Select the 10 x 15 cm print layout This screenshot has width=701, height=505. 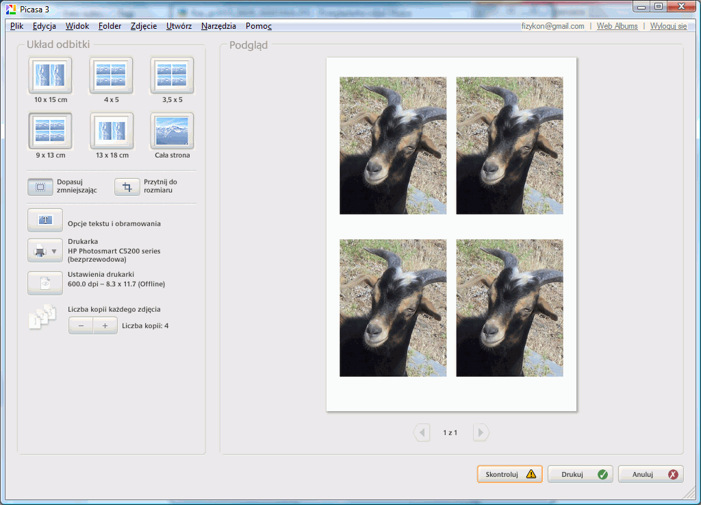pos(50,75)
